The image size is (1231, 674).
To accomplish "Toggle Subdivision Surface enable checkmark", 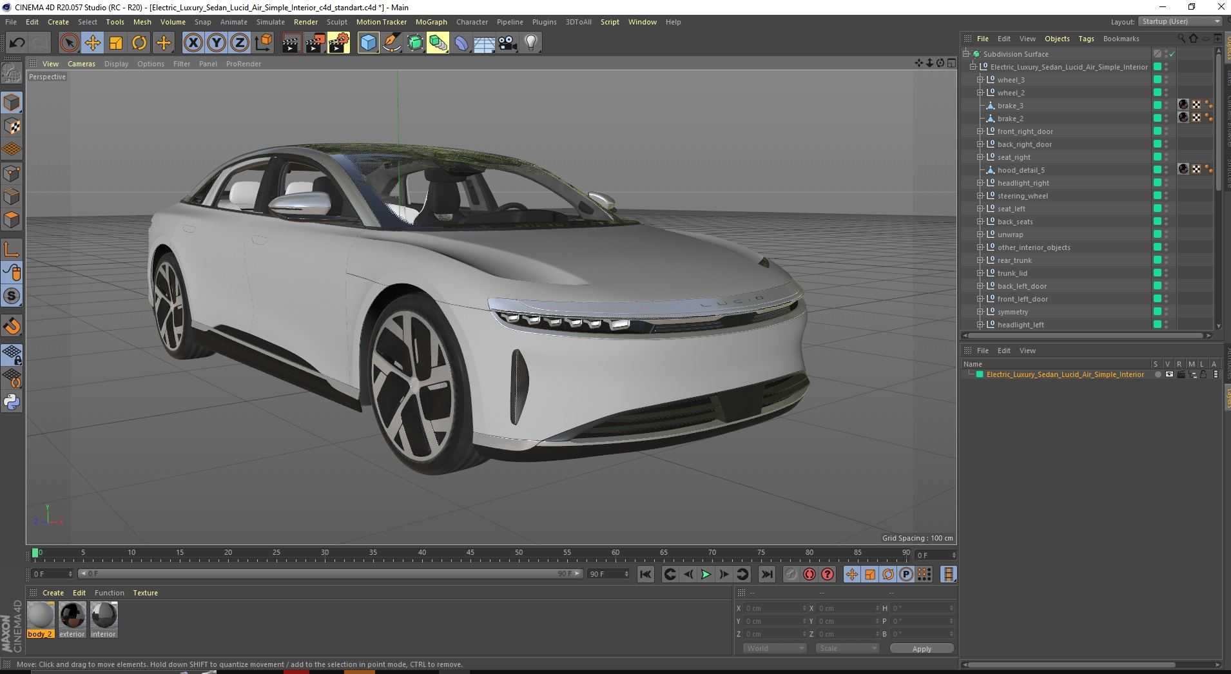I will pos(1172,54).
